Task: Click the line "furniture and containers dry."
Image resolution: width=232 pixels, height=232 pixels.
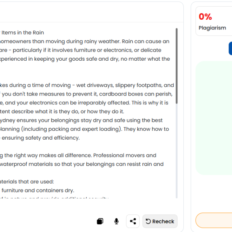Action: coord(38,190)
